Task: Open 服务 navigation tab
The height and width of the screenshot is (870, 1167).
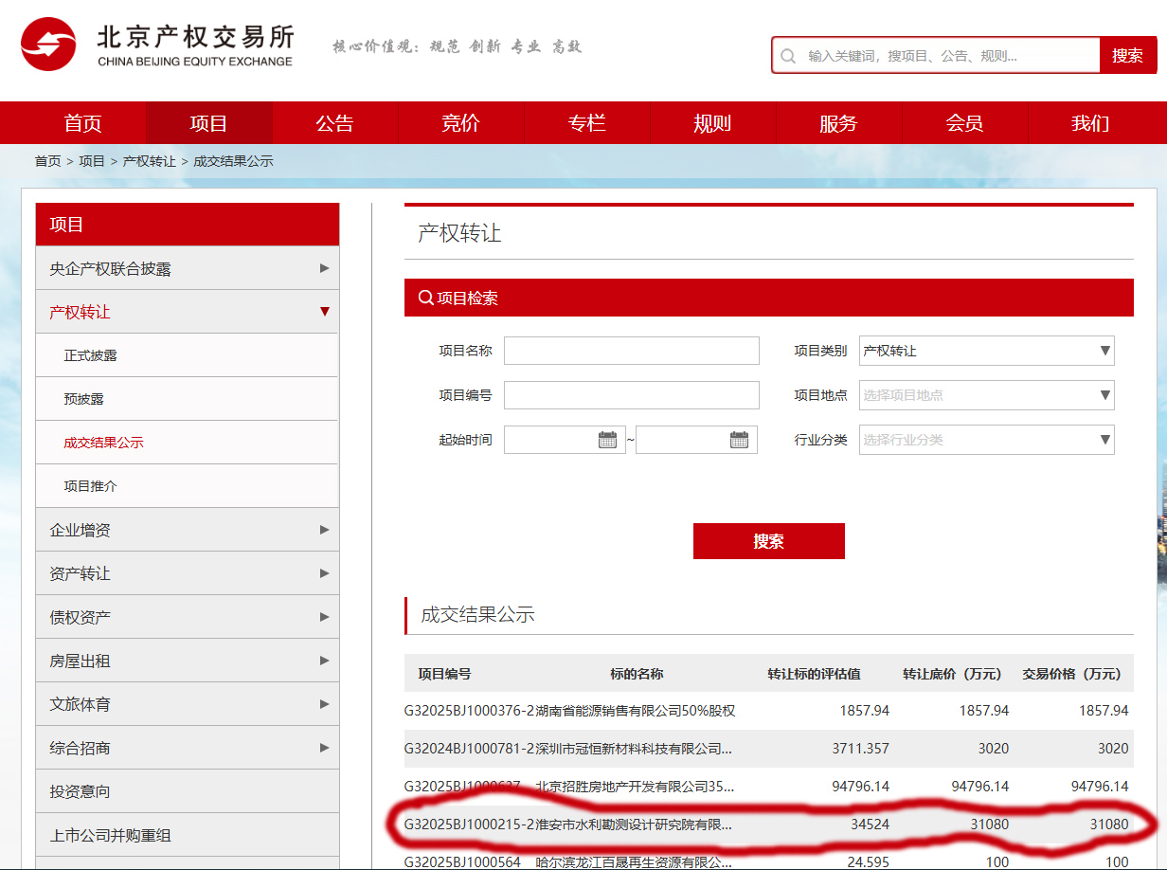Action: [x=838, y=123]
